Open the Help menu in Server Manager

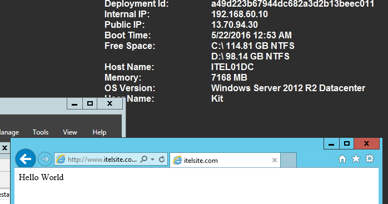[100, 132]
